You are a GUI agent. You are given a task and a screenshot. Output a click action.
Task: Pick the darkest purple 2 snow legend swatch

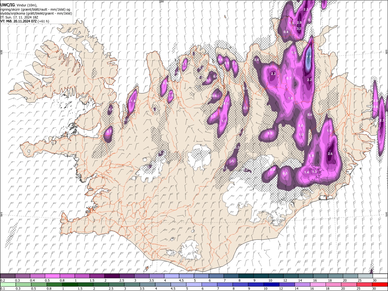point(112,276)
